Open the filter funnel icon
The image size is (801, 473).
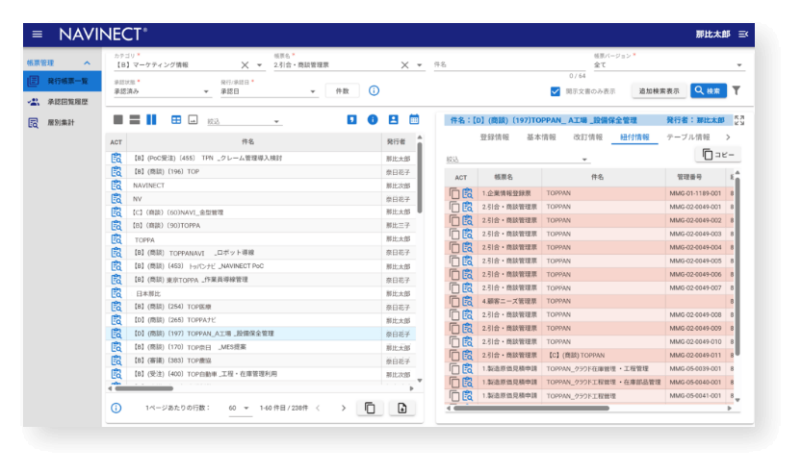(x=736, y=90)
